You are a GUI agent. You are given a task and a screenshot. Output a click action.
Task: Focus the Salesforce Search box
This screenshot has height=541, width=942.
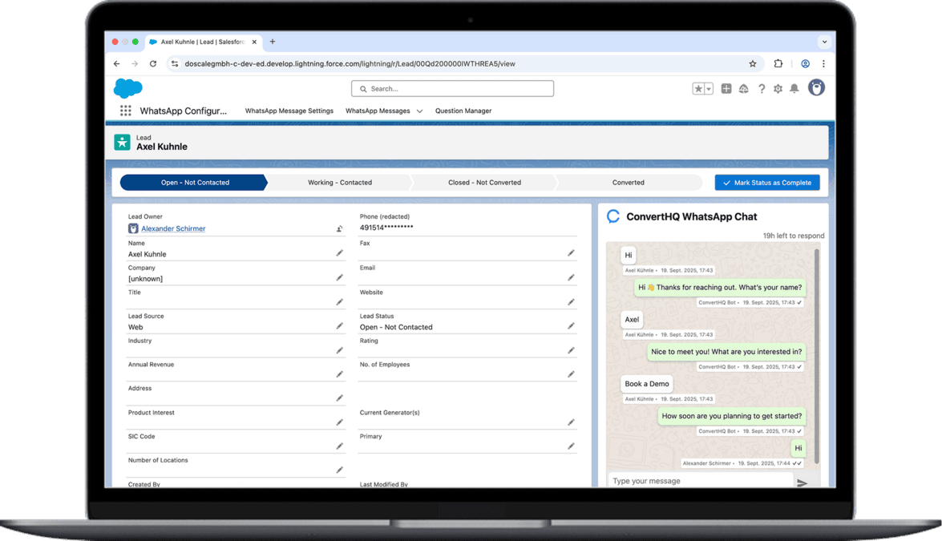point(452,89)
